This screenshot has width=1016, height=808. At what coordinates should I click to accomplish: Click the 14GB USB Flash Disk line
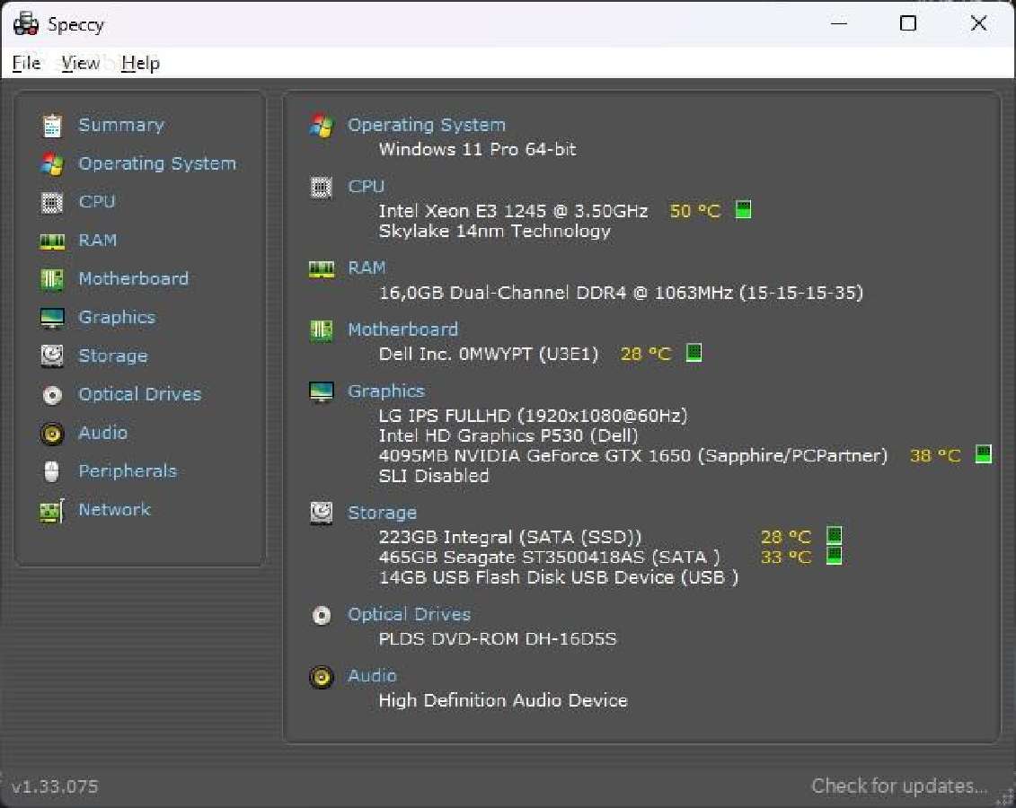pyautogui.click(x=559, y=577)
